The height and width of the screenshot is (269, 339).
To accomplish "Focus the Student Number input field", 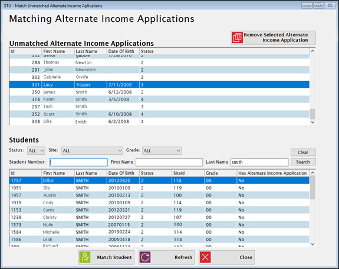I will pyautogui.click(x=78, y=162).
